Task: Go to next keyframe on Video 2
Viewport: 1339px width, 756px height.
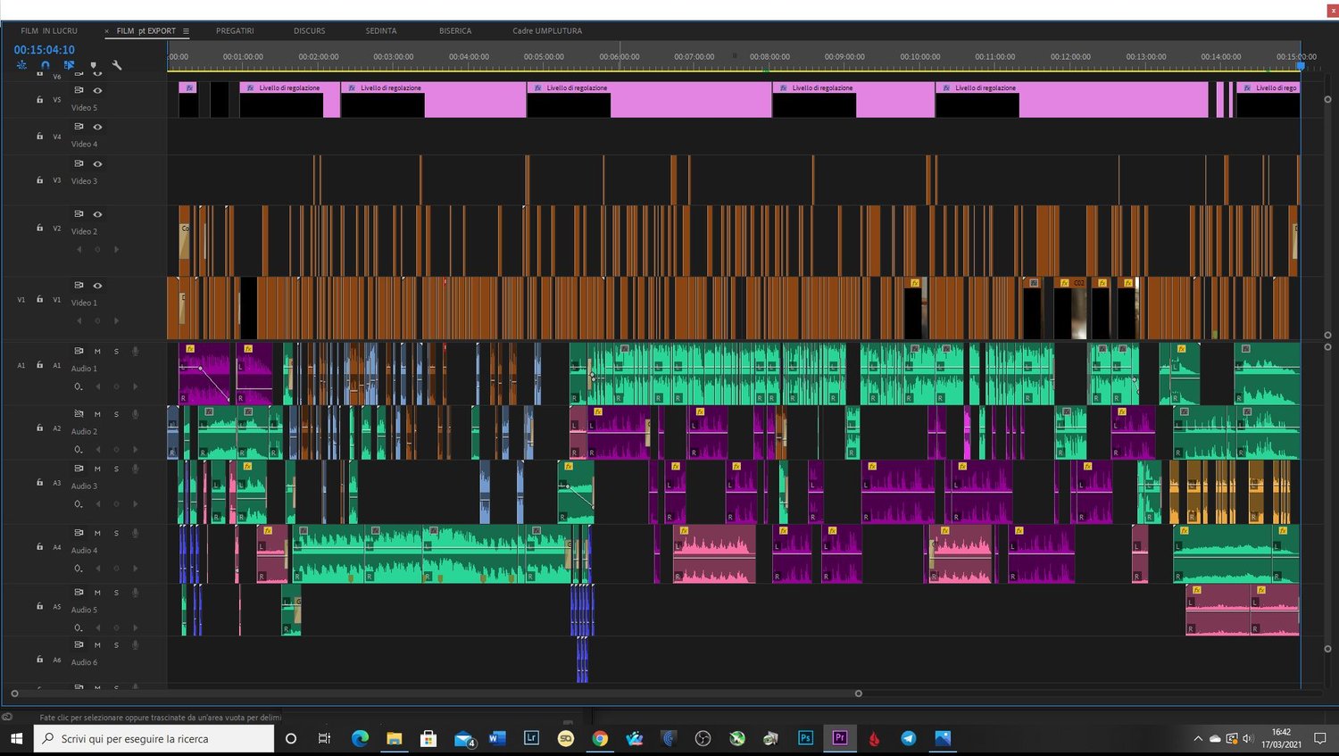Action: pyautogui.click(x=116, y=249)
